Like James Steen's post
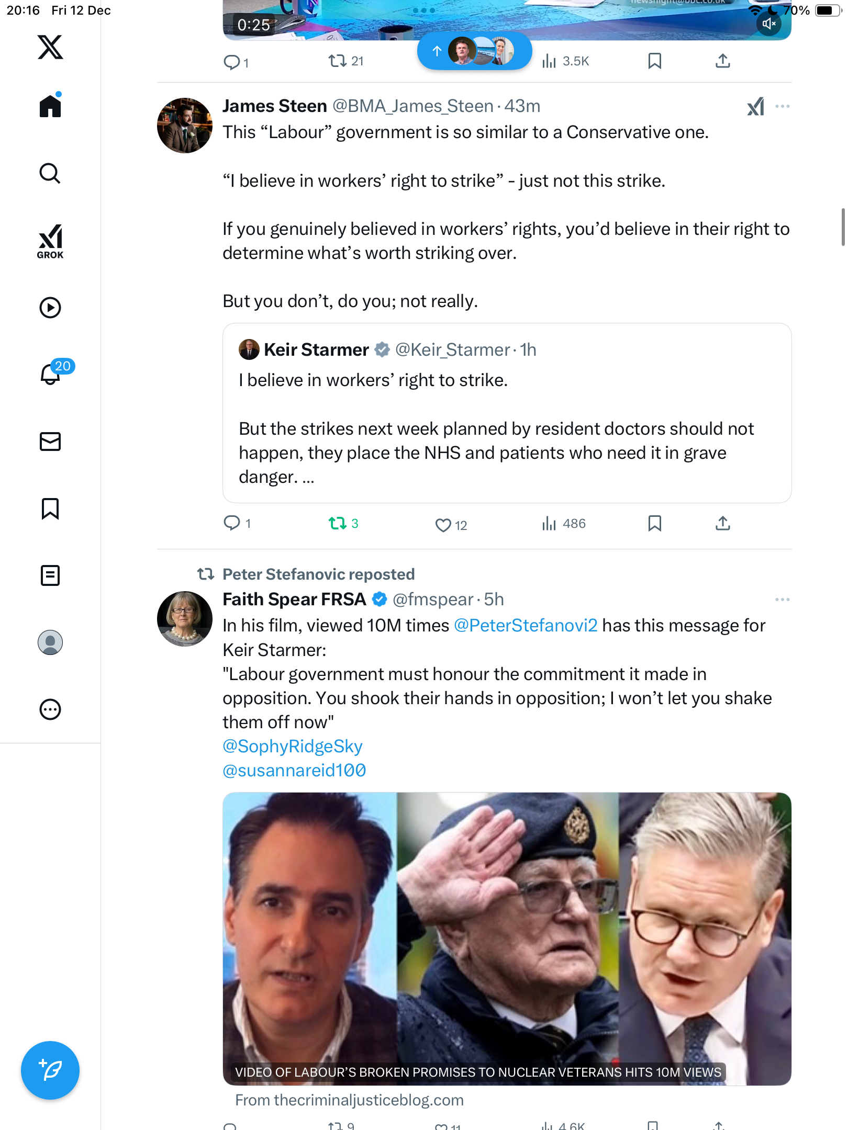This screenshot has height=1130, width=848. [443, 525]
